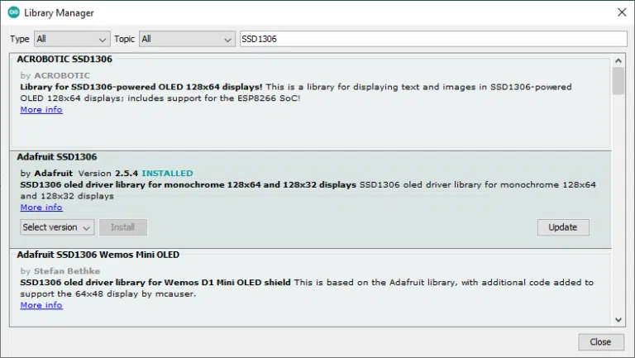Screen dimensions: 635x358
Task: Click the Close button at bottom
Action: point(600,341)
